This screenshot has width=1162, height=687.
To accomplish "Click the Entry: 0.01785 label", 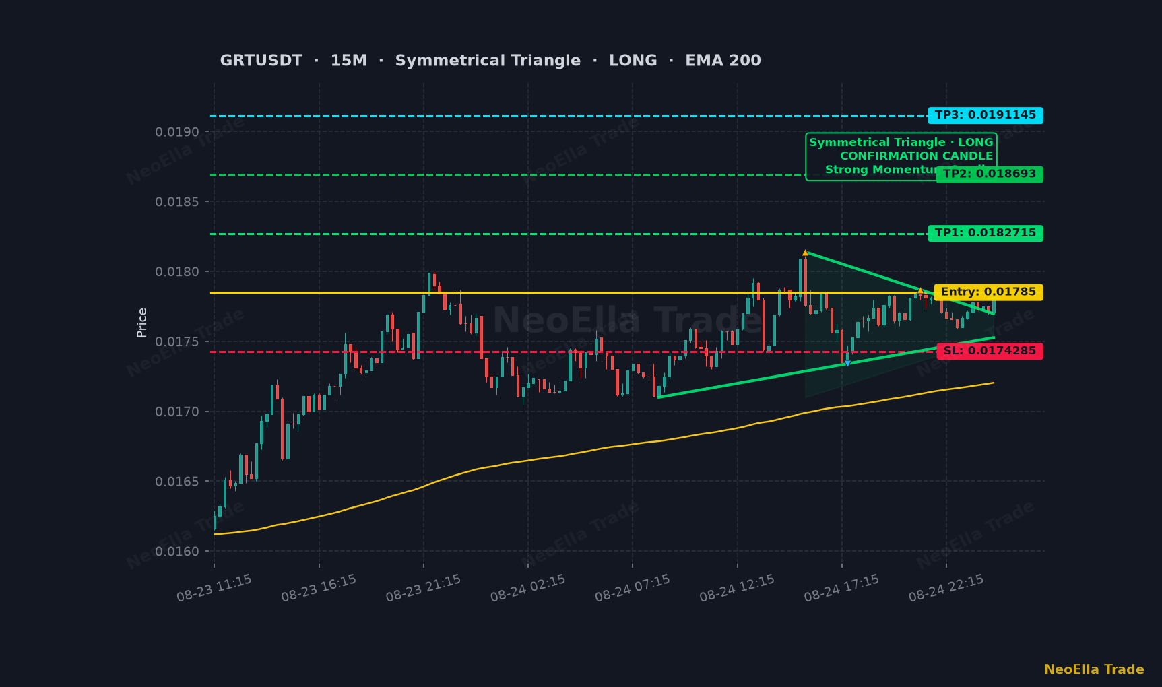I will (988, 292).
